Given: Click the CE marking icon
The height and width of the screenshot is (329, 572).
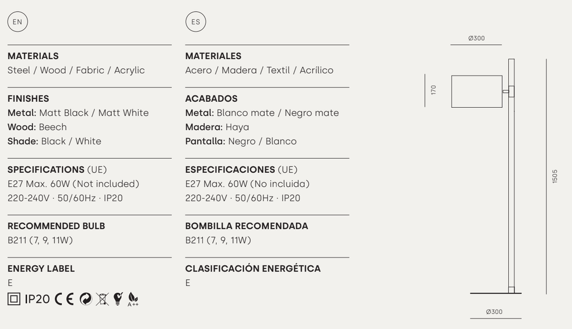Looking at the screenshot, I should pos(64,299).
